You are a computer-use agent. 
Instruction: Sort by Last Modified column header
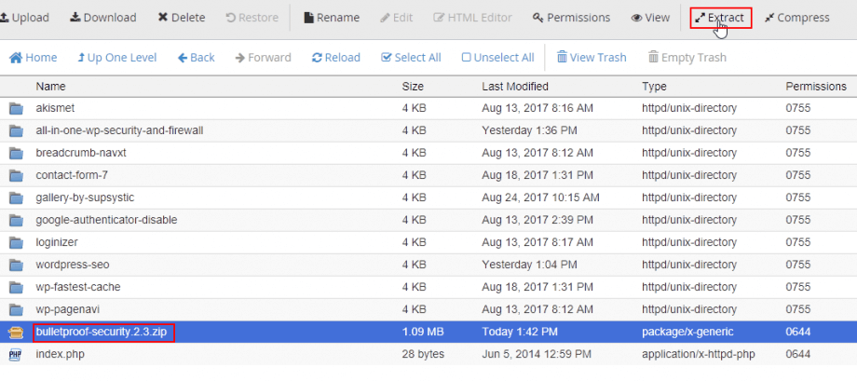pyautogui.click(x=513, y=87)
